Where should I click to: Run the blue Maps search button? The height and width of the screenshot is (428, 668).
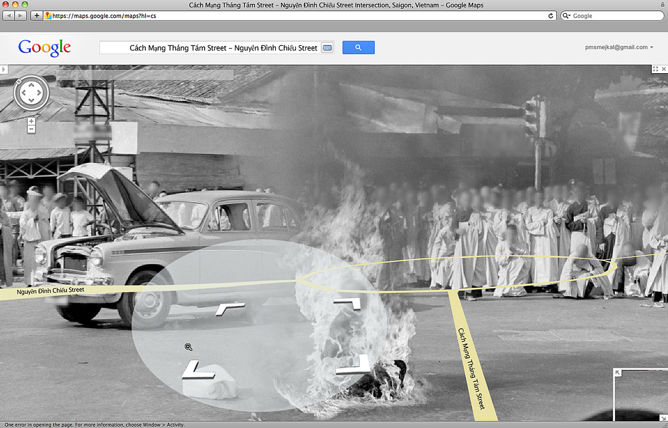coord(358,48)
